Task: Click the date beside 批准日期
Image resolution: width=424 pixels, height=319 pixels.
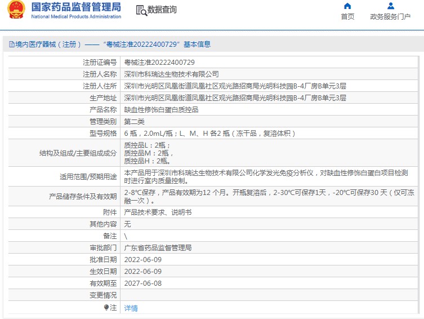Action: tap(143, 260)
